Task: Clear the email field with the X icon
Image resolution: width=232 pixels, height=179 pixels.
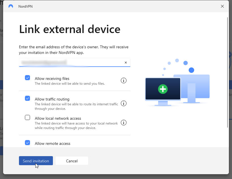Action: (x=126, y=63)
